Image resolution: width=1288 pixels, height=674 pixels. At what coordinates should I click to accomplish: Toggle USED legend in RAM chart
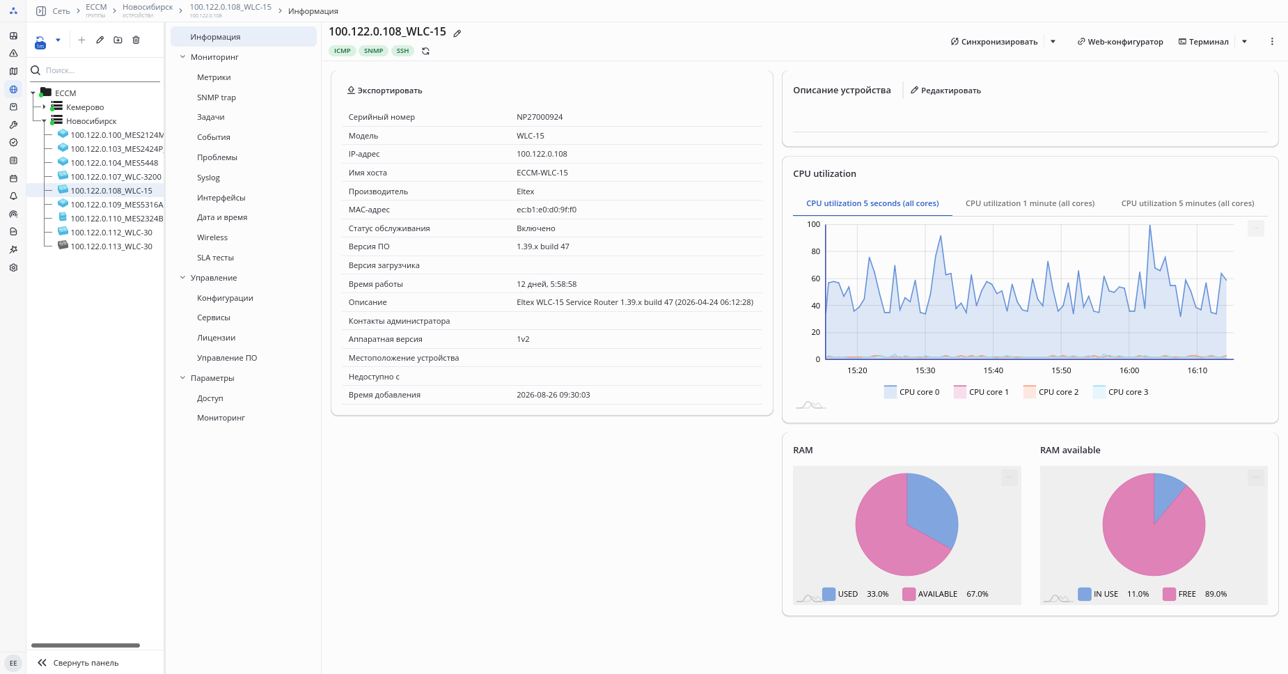tap(840, 594)
